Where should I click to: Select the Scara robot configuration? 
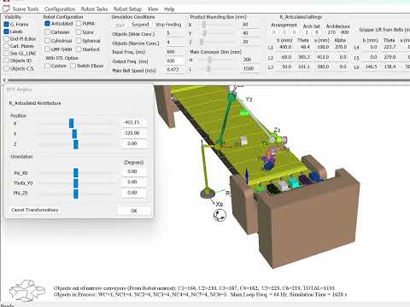(x=79, y=32)
